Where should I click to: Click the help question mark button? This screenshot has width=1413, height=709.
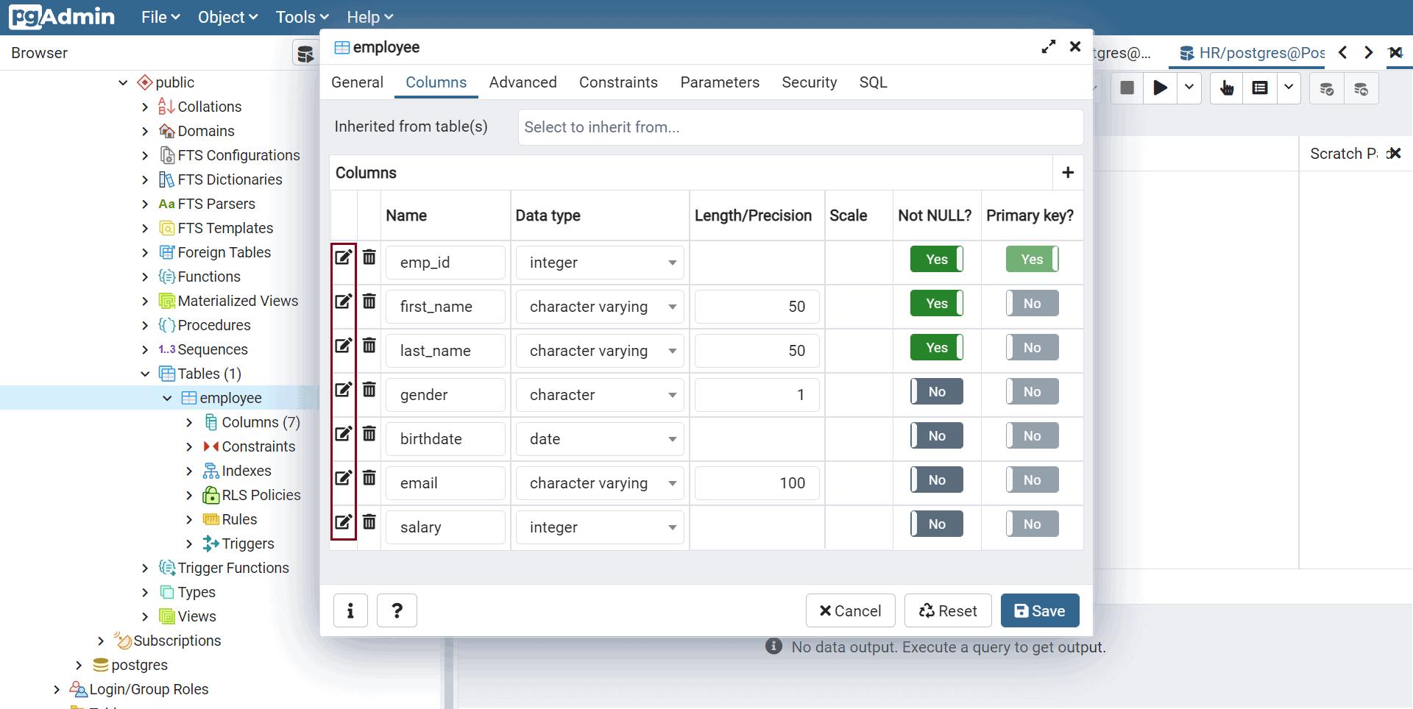397,610
